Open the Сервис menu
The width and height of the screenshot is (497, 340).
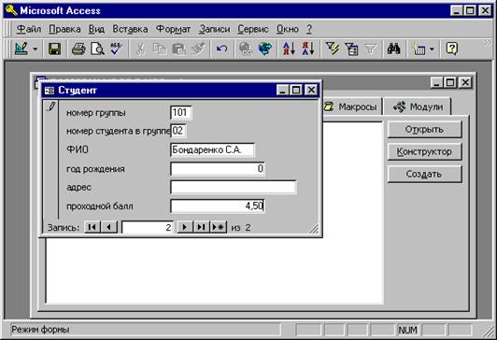pyautogui.click(x=253, y=29)
